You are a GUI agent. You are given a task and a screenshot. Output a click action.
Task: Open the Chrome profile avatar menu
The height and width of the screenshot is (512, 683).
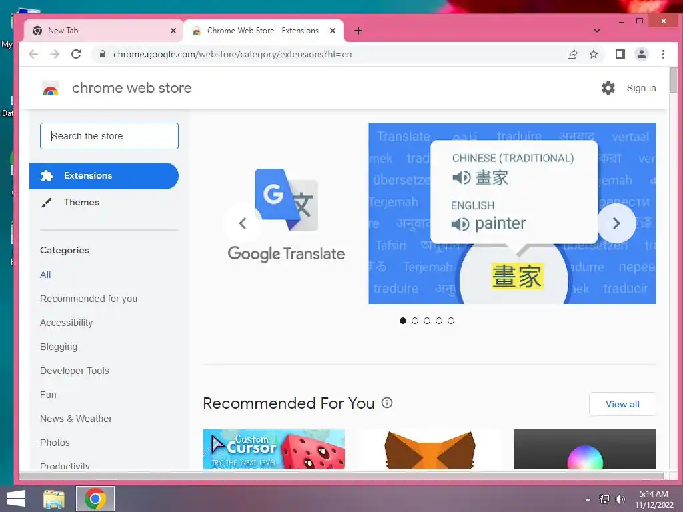point(641,54)
